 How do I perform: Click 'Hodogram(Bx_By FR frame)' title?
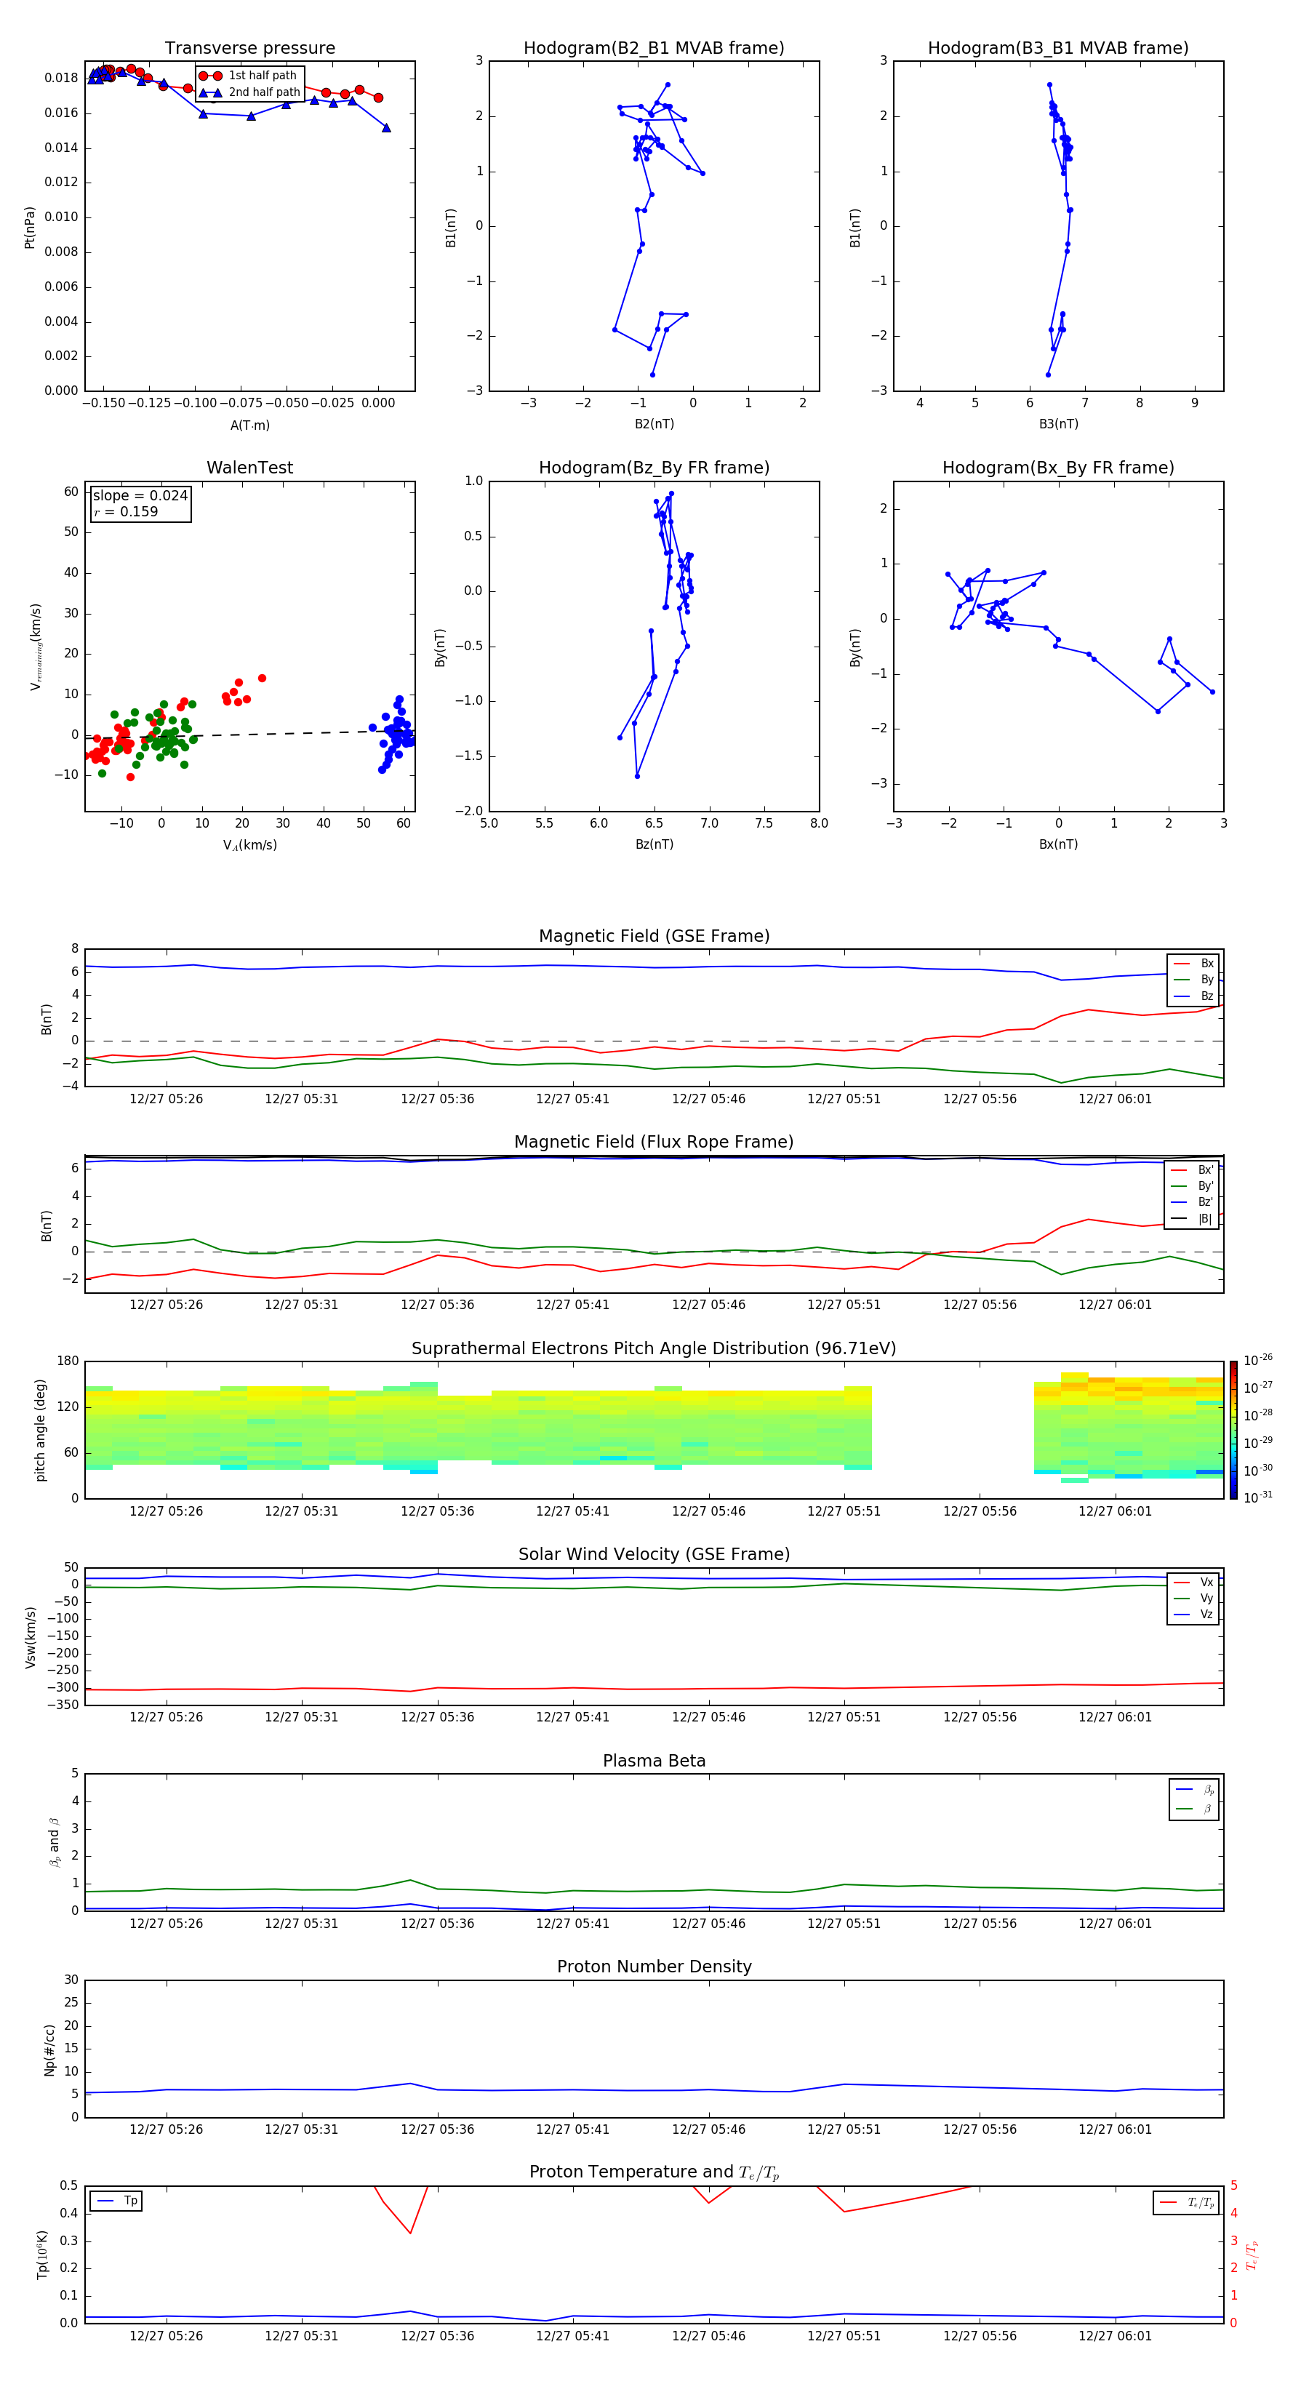pyautogui.click(x=1058, y=468)
